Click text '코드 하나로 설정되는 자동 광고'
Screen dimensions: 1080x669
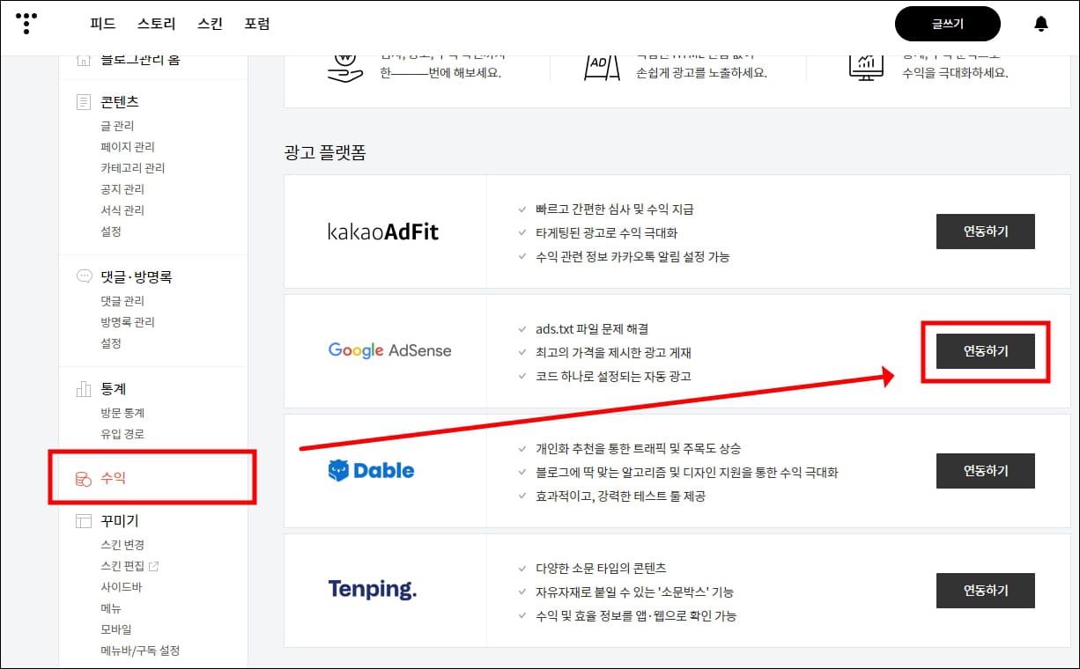[613, 376]
